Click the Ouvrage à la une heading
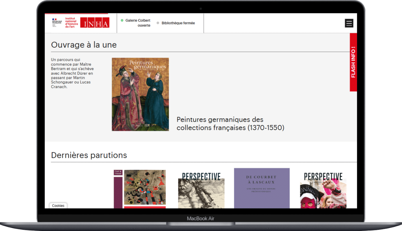Viewport: 402px width, 231px height. 84,45
